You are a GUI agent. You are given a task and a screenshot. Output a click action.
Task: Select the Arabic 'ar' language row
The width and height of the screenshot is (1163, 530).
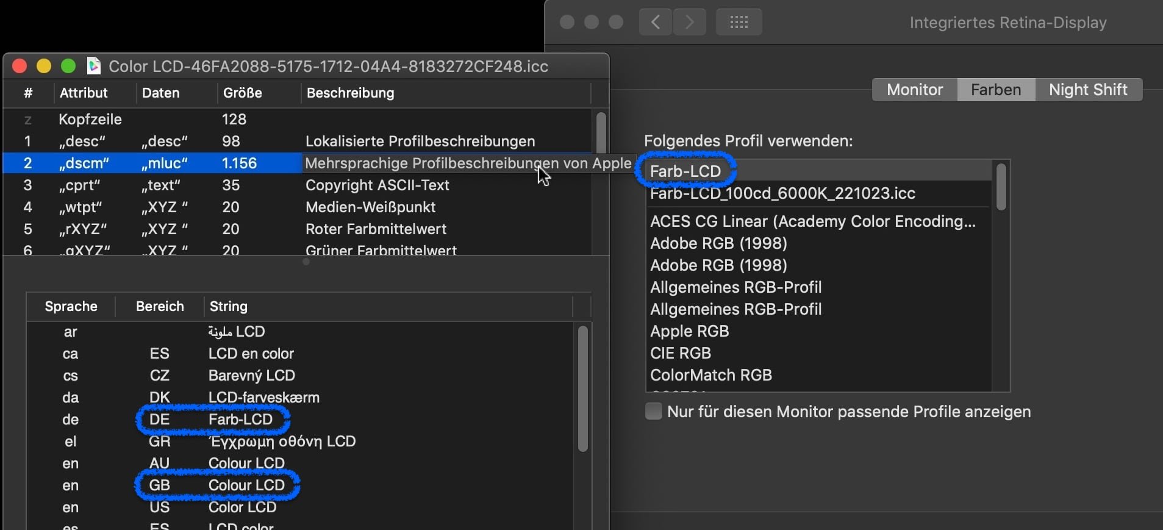[x=300, y=332]
